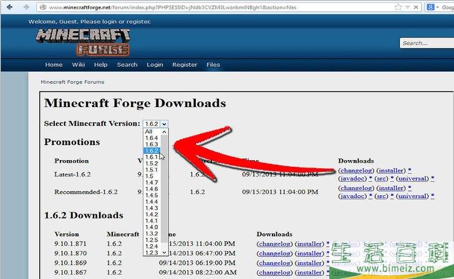Click the Minecraft Forge Forums breadcrumb
The width and height of the screenshot is (454, 279).
tap(72, 82)
